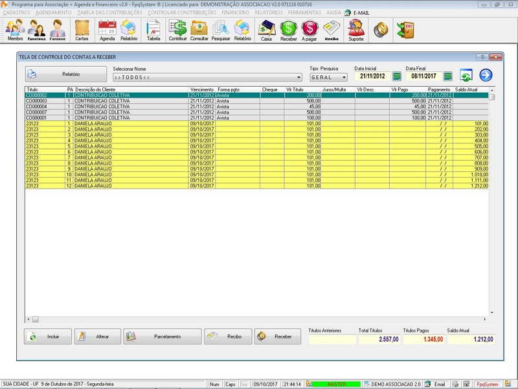The height and width of the screenshot is (389, 518).
Task: Click the vertical scrollbar down arrow
Action: pyautogui.click(x=492, y=312)
